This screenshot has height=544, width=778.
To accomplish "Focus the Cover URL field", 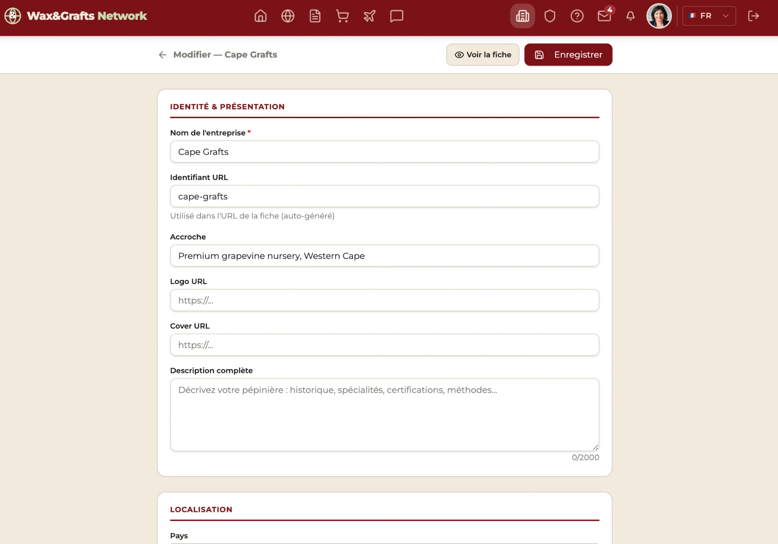I will pyautogui.click(x=385, y=345).
